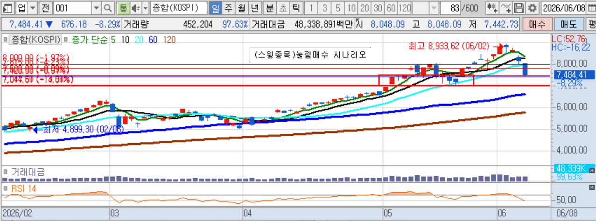Click the blue 60 moving average legend

154,40
